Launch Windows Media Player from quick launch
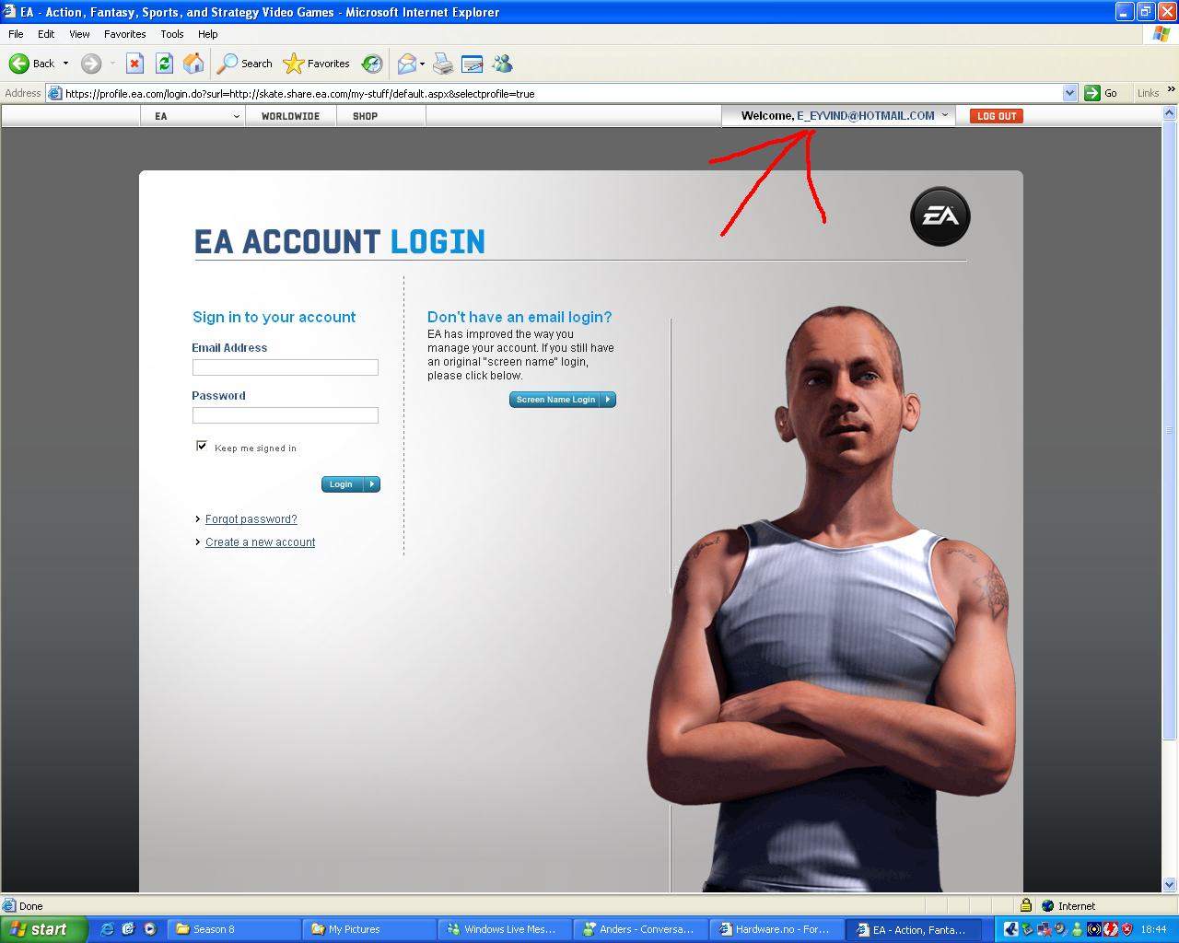This screenshot has height=943, width=1179. [x=149, y=929]
